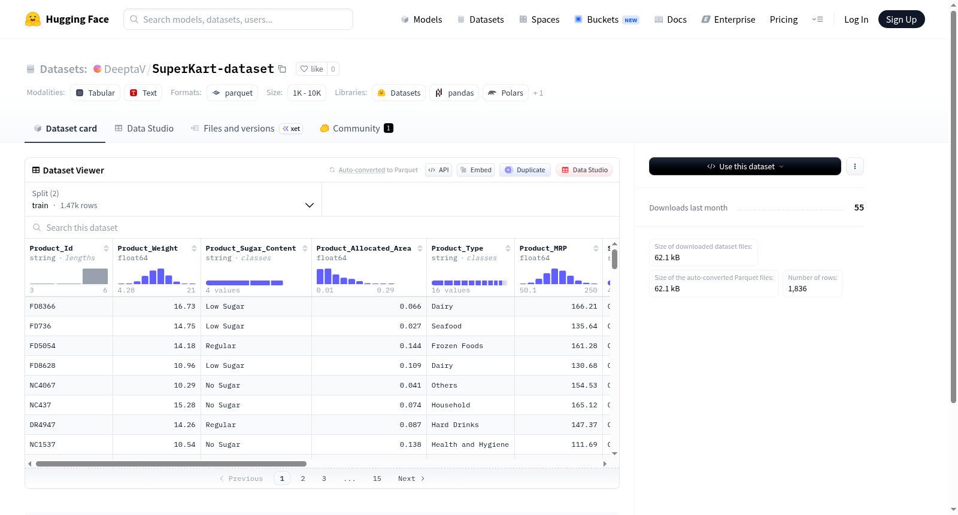The width and height of the screenshot is (958, 515).
Task: Sort by Product_Sugar_Content sort icon
Action: (x=305, y=248)
